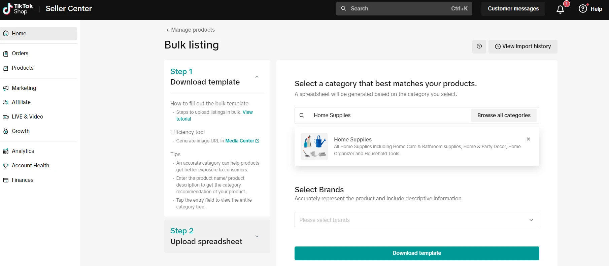Click the TikTok Shop logo

click(x=18, y=9)
